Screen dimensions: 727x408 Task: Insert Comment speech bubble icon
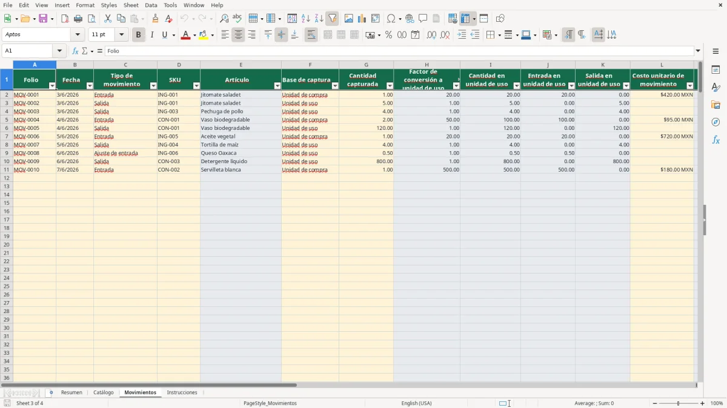point(423,19)
